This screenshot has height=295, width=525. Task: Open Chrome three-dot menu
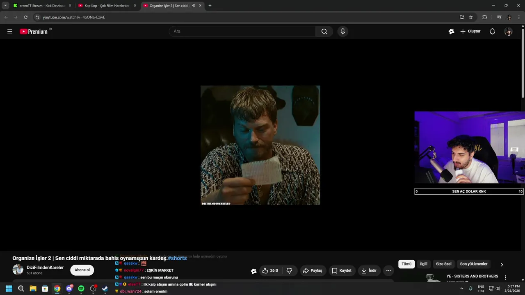tap(519, 17)
